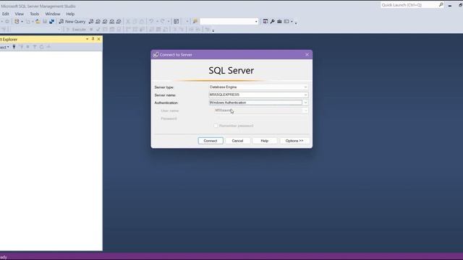Expand the Authentication dropdown arrow
Image resolution: width=463 pixels, height=260 pixels.
tap(305, 103)
